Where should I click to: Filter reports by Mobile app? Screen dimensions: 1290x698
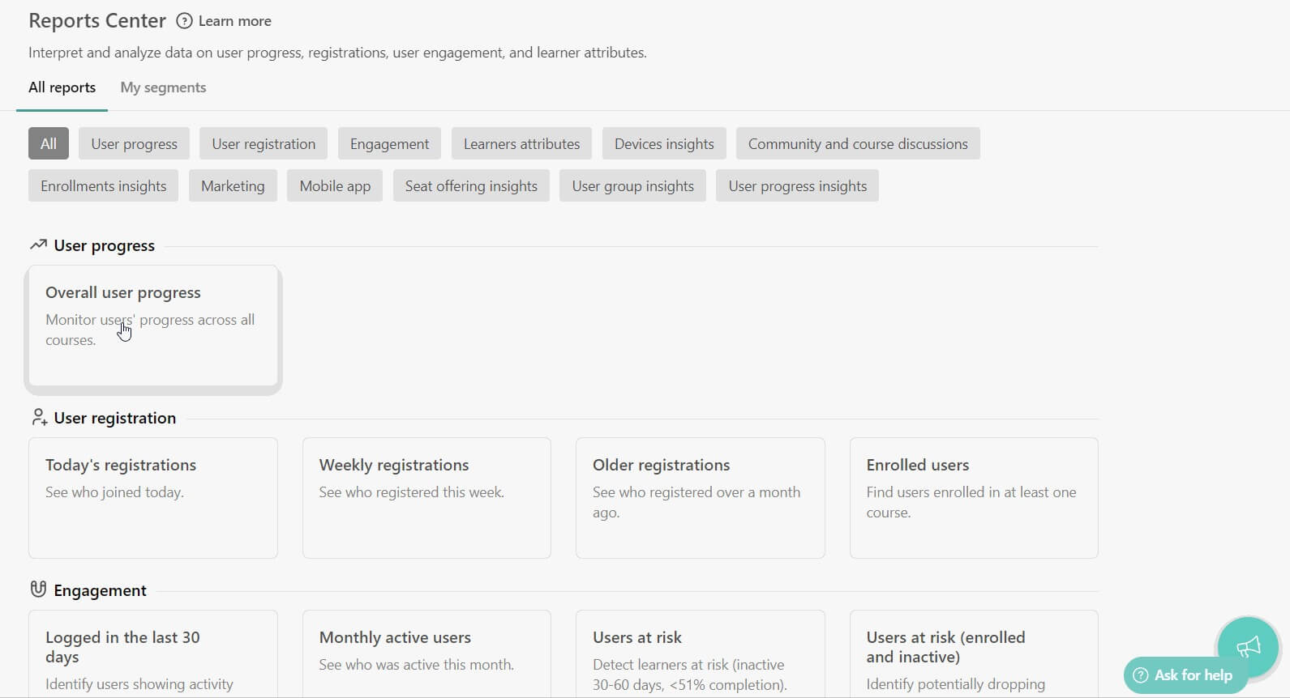(335, 186)
